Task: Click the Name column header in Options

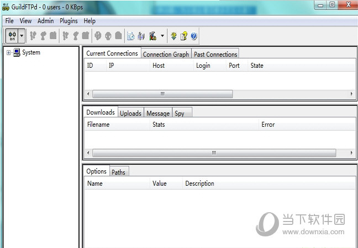Action: tap(117, 184)
